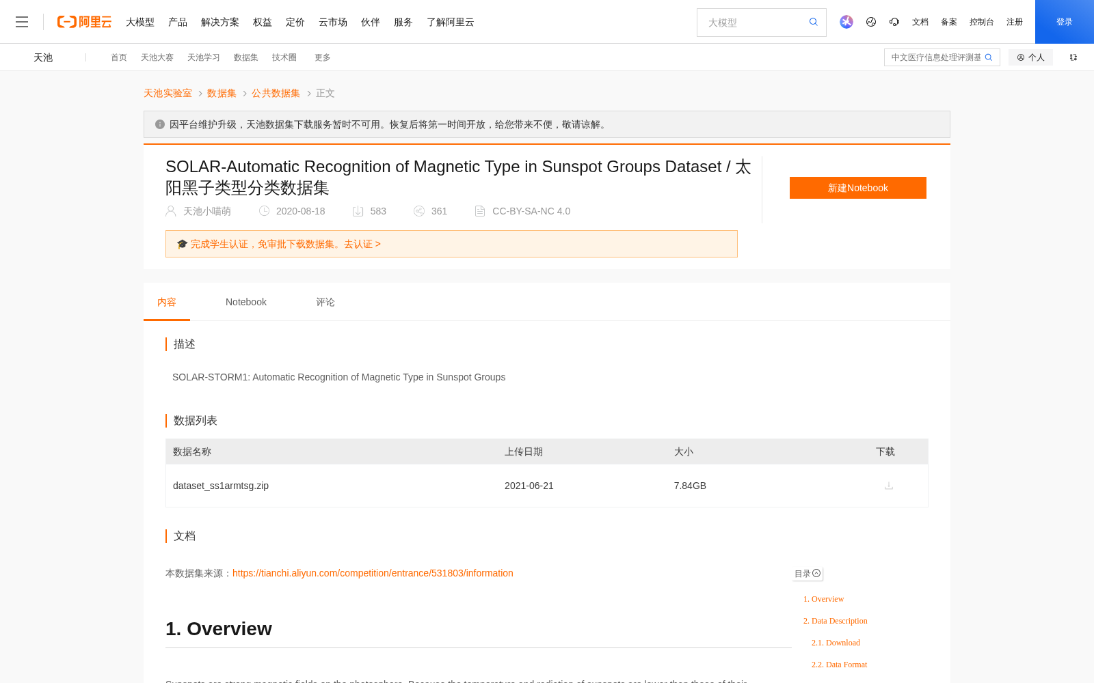This screenshot has width=1094, height=683.
Task: Jump to 2.2. Data Format in contents
Action: (x=839, y=665)
